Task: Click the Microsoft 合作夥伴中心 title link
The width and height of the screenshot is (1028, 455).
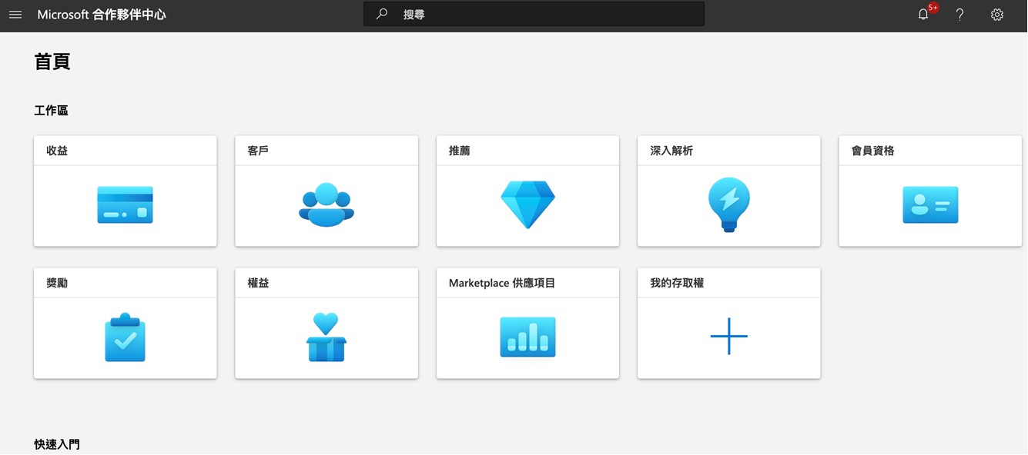Action: point(102,15)
